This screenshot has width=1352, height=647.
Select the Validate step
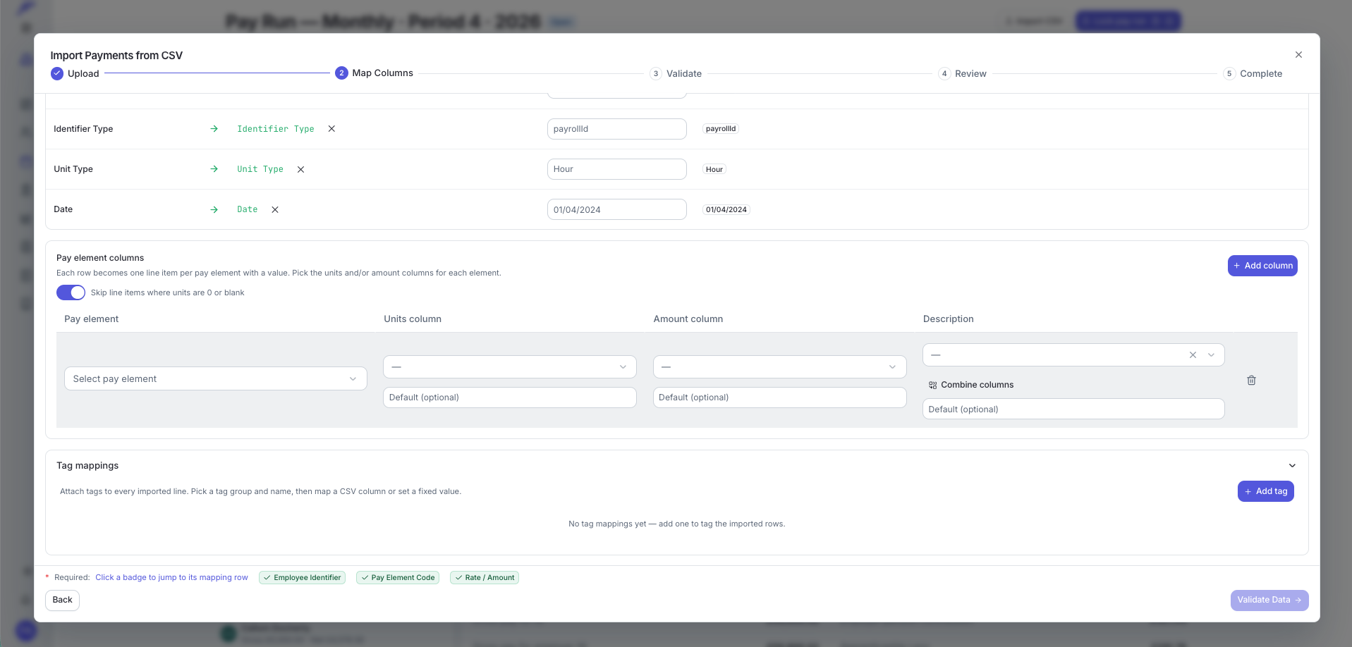point(676,73)
